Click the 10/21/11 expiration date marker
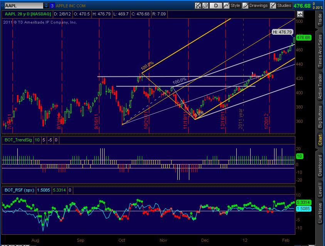Image resolution: width=325 pixels, height=246 pixels. click(x=146, y=120)
